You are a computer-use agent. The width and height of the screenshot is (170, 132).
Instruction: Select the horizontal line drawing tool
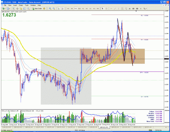[x=111, y=8]
